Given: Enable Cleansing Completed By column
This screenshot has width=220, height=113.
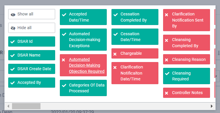Looking at the screenshot, I should (187, 43).
